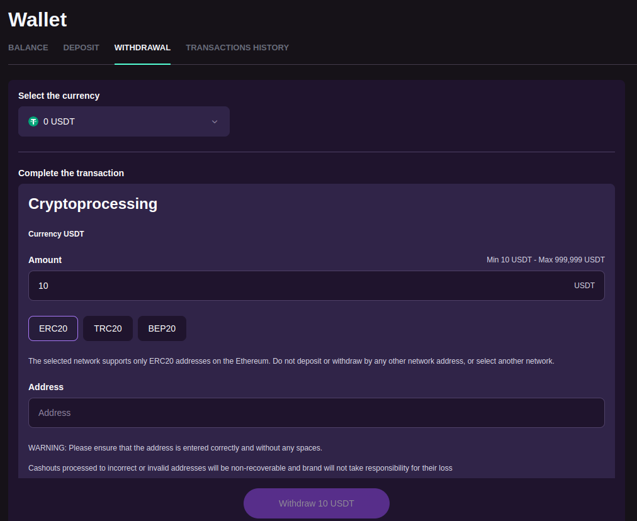Click the Select the currency label
The height and width of the screenshot is (521, 637).
pyautogui.click(x=59, y=96)
